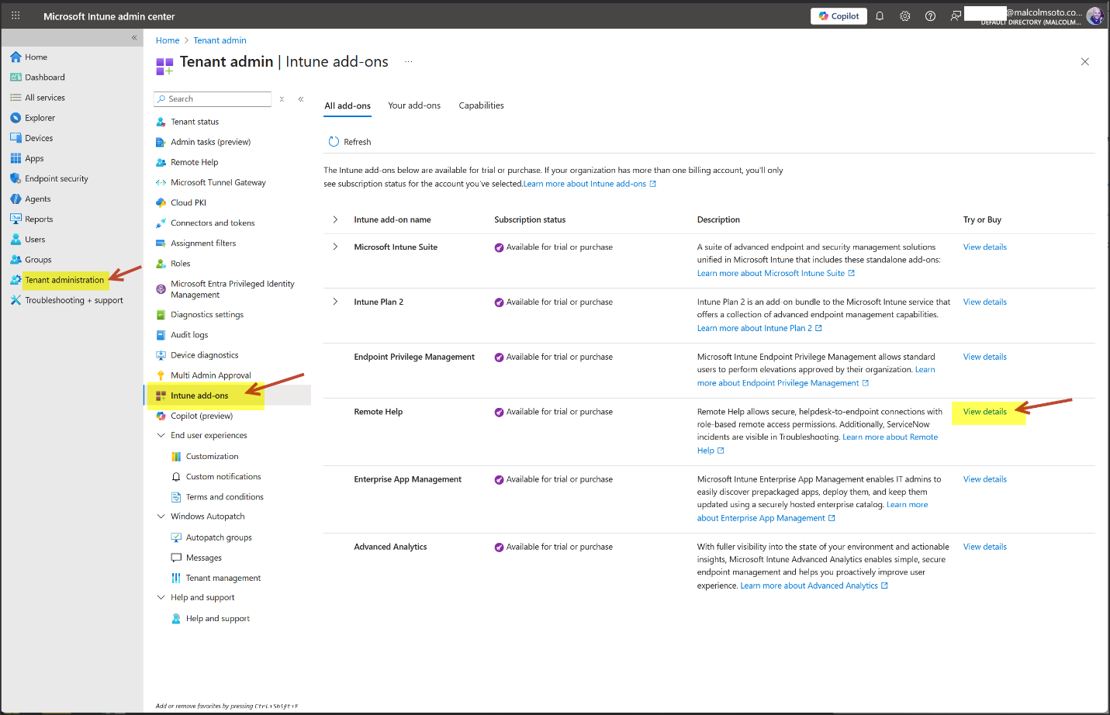Collapse the Help and support group

tap(161, 598)
